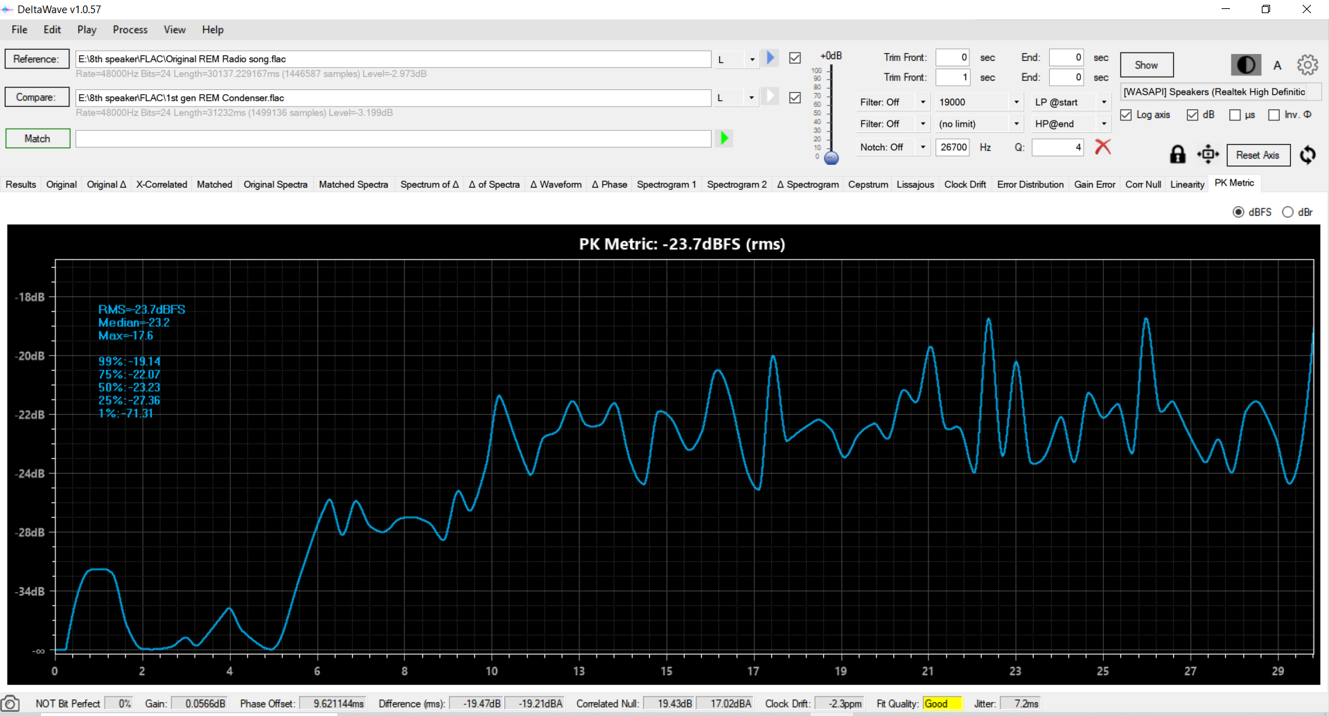This screenshot has width=1329, height=716.
Task: Click the volume slider knob
Action: 831,158
